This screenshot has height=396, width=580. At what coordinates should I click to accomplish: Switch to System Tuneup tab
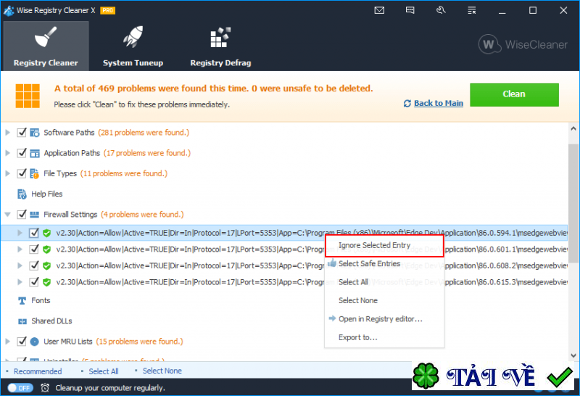tap(133, 46)
